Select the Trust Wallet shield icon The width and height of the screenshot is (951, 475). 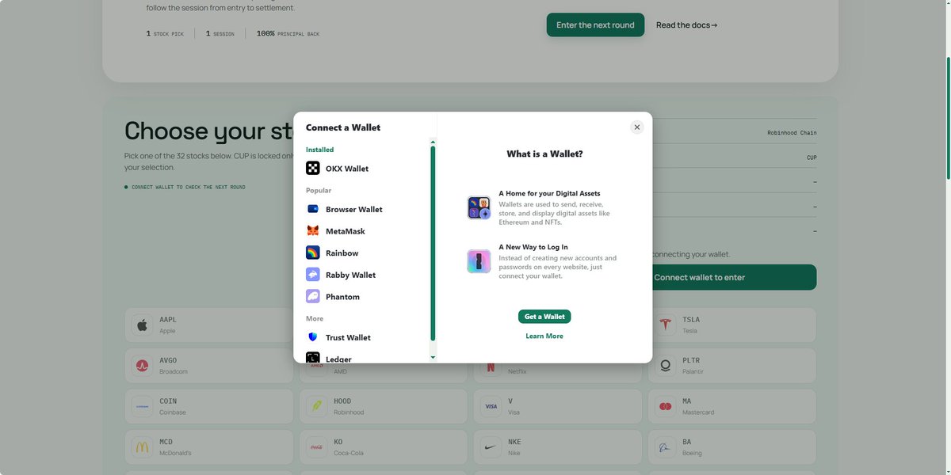tap(313, 337)
